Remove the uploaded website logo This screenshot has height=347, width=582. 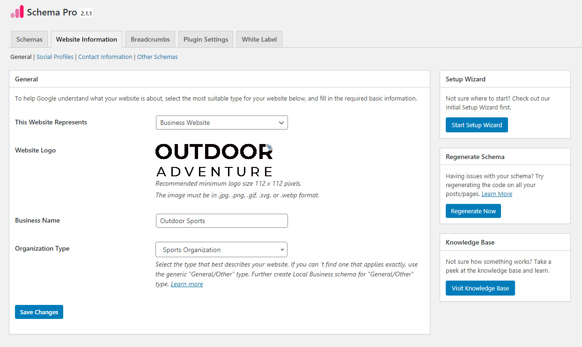tap(269, 147)
